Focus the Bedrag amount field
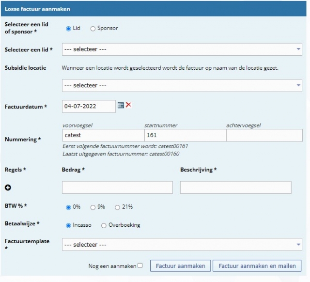Image resolution: width=310 pixels, height=282 pixels. click(x=117, y=188)
